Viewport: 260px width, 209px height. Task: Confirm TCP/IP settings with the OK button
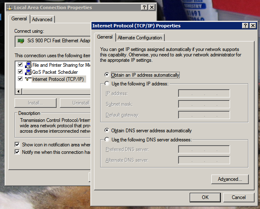click(x=205, y=197)
